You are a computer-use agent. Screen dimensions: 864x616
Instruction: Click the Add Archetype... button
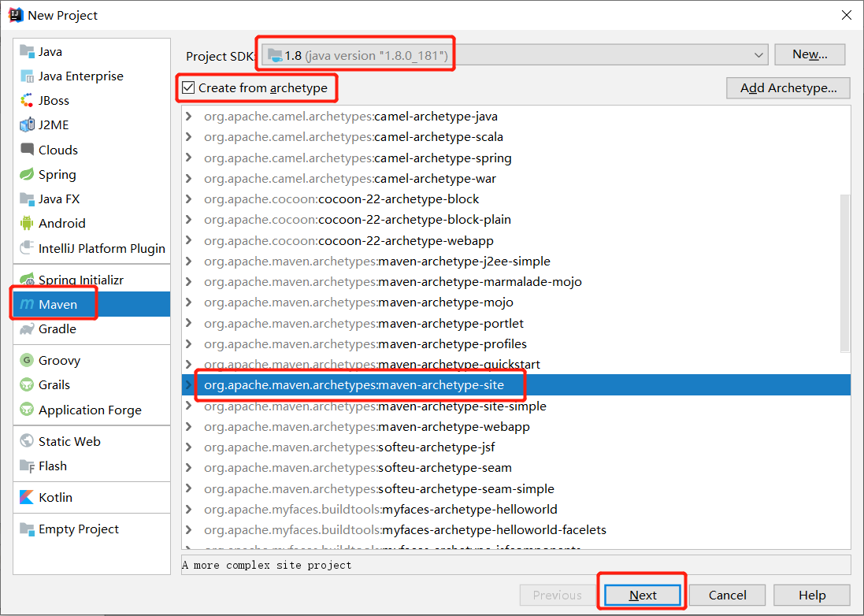[x=788, y=88]
